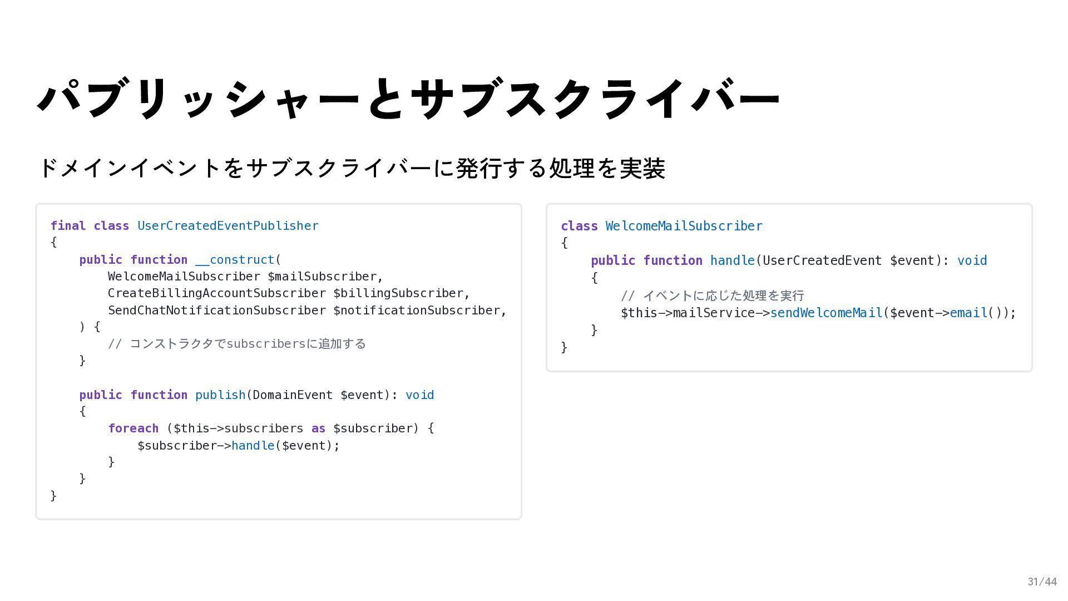This screenshot has width=1068, height=601.
Task: Click the slide title パブリッシャーとサブスクライバー
Action: tap(409, 99)
